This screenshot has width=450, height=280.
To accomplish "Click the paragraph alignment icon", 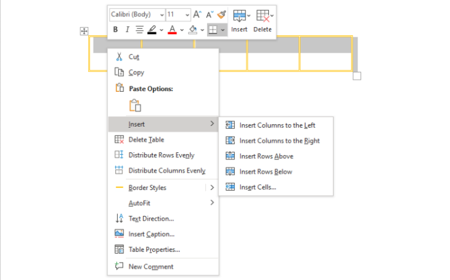I will [139, 29].
